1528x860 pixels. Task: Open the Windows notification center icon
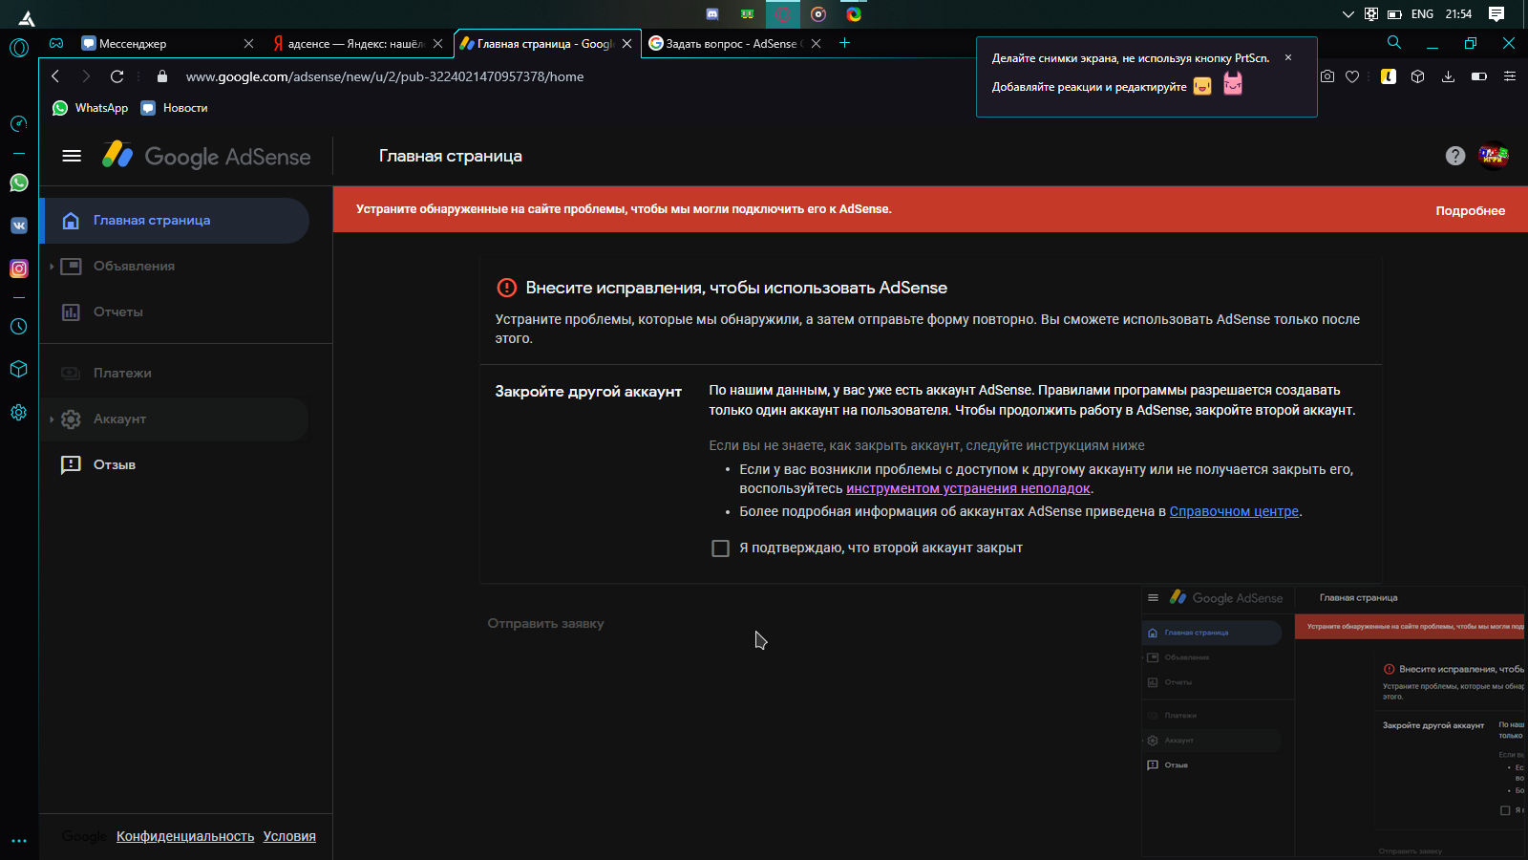[1496, 13]
